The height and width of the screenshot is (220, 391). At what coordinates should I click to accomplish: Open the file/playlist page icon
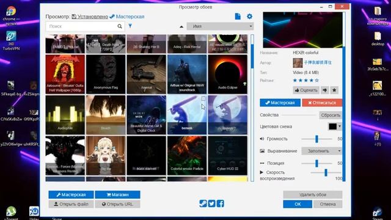coord(238,16)
